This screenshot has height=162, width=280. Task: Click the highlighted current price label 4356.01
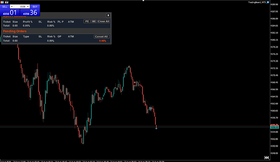[x=274, y=127]
